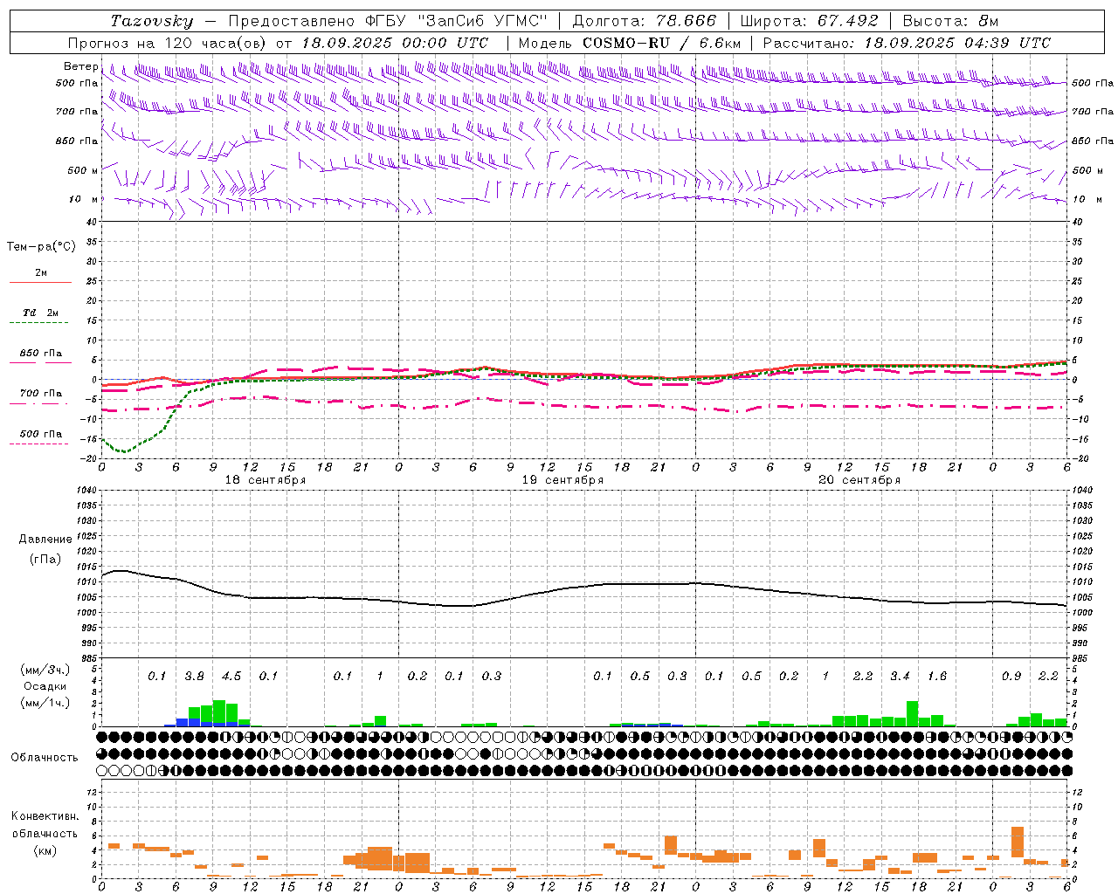Click the 10 м label on left wind axis
Screen dimensions: 1118x894
tap(83, 199)
